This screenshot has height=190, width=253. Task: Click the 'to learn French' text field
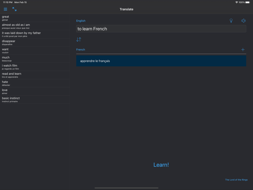pyautogui.click(x=161, y=29)
